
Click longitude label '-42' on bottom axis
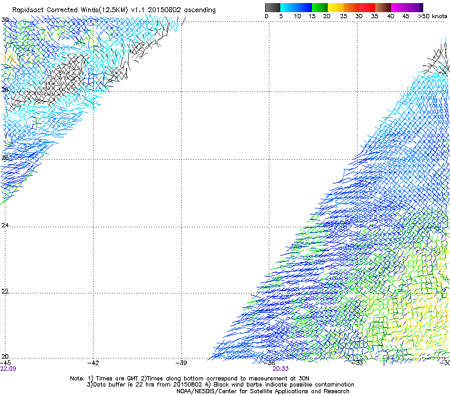[x=93, y=363]
